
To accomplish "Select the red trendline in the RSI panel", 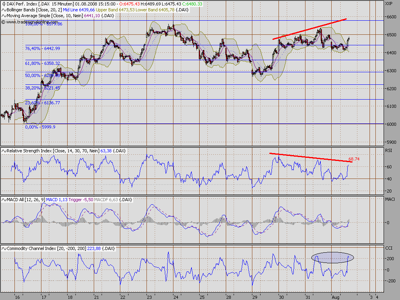I will (x=311, y=157).
